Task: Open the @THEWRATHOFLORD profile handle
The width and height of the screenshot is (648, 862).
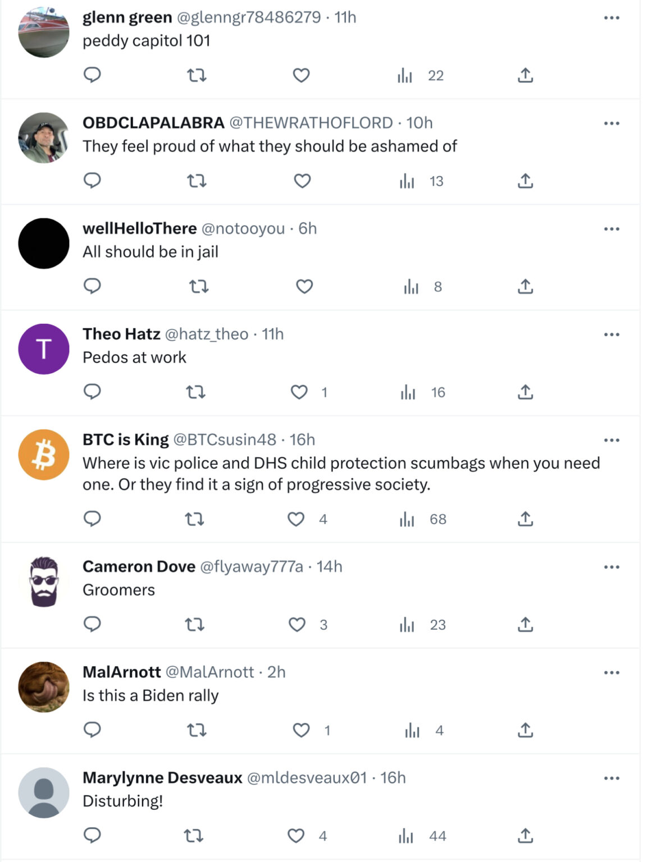Action: point(311,123)
